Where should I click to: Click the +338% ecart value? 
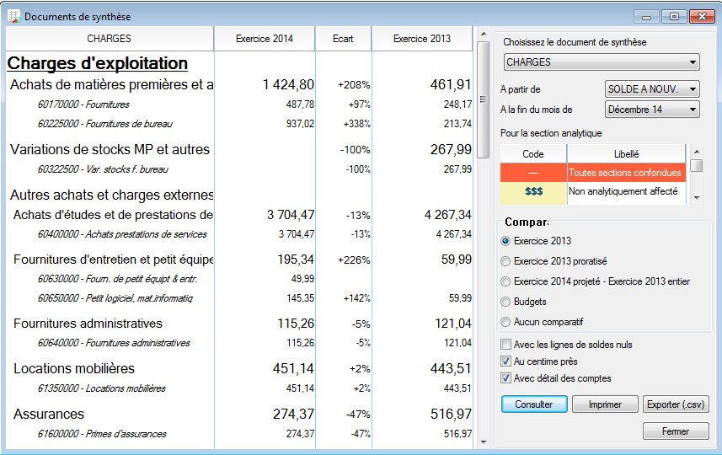(357, 124)
